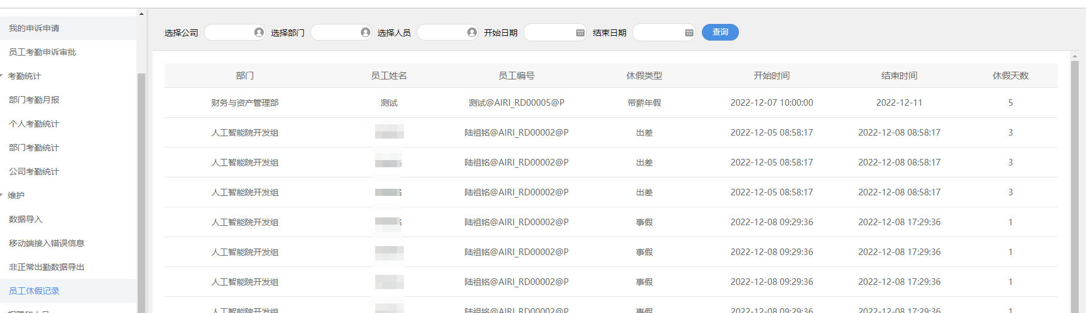
Task: Focus the 选择部门 input field
Action: point(342,32)
